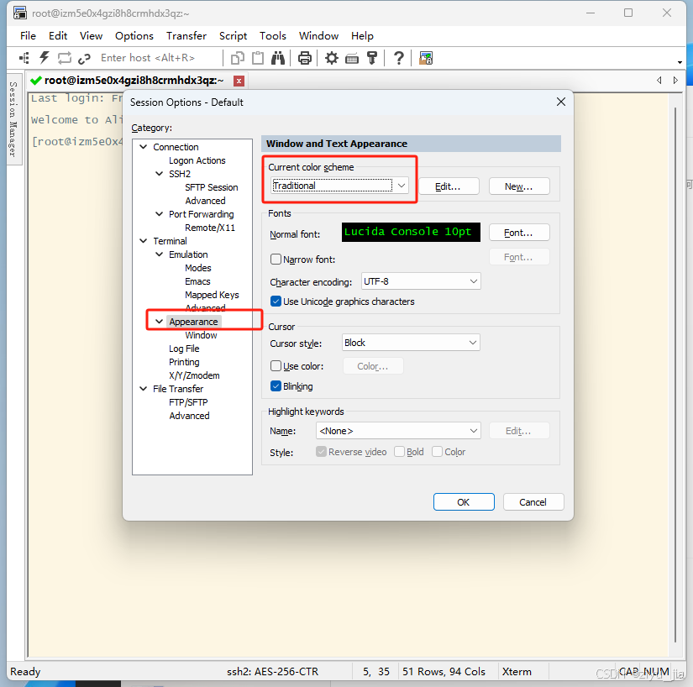This screenshot has width=693, height=687.
Task: Open the Help menu
Action: click(362, 36)
